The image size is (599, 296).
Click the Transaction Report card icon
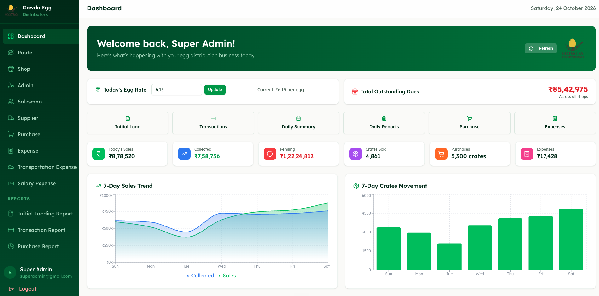(x=11, y=230)
